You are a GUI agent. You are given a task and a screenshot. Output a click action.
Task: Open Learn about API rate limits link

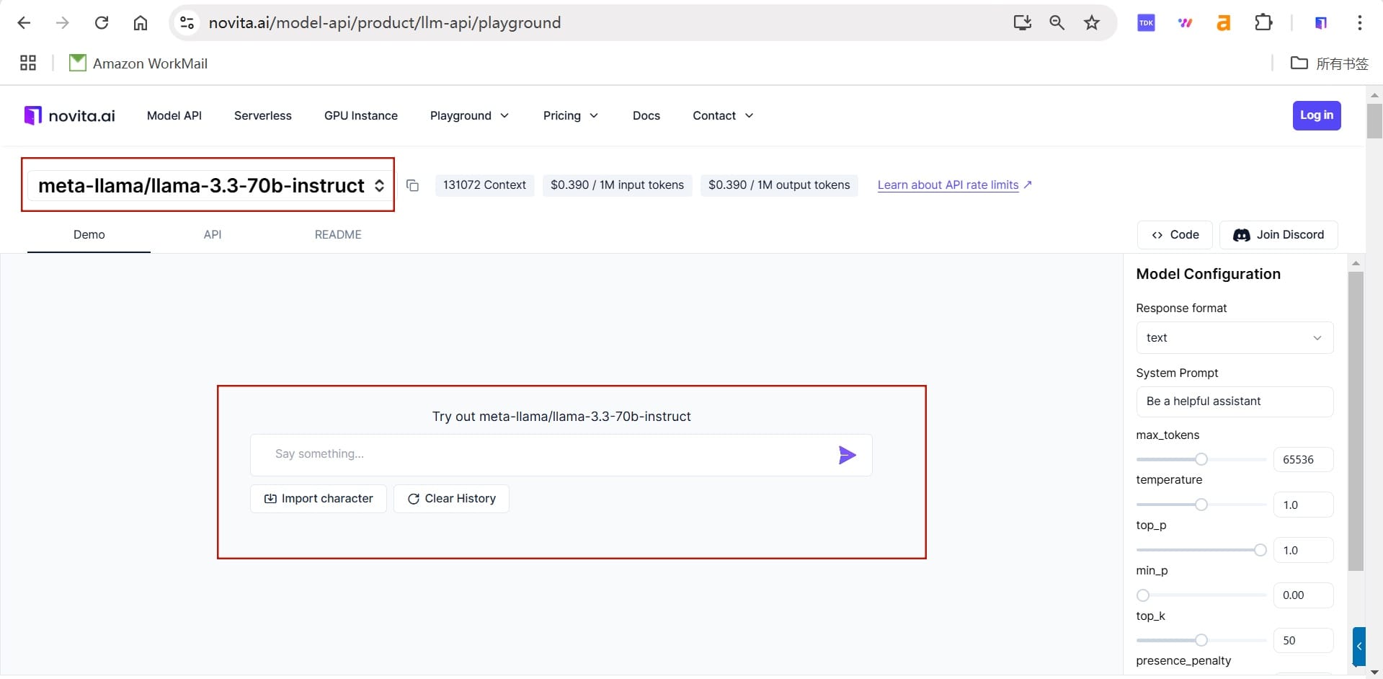954,185
